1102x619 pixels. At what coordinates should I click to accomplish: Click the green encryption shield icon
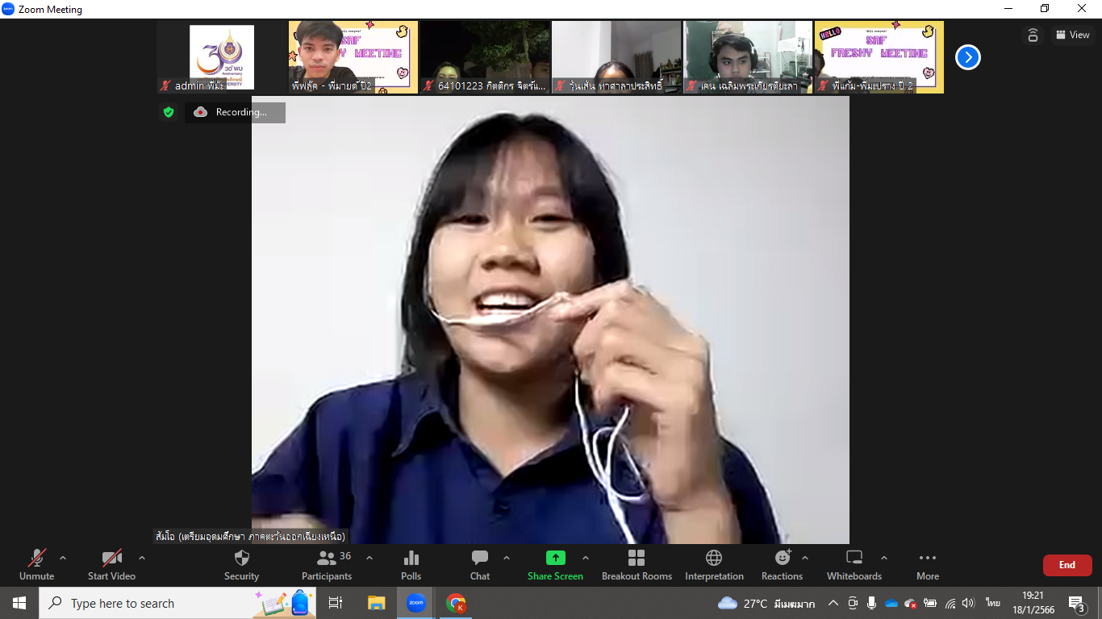point(169,113)
